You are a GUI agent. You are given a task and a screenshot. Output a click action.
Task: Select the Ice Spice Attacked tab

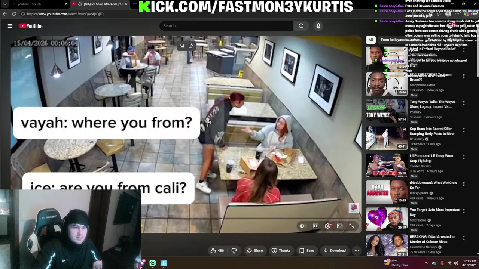point(100,4)
